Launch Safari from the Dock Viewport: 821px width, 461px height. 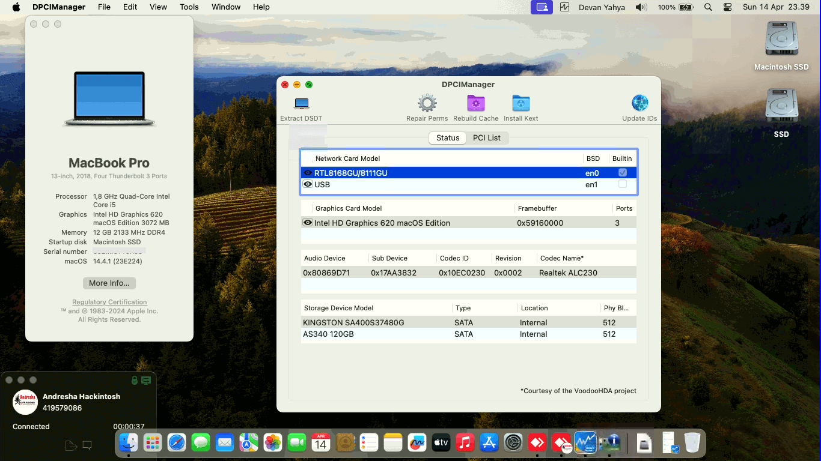point(177,443)
